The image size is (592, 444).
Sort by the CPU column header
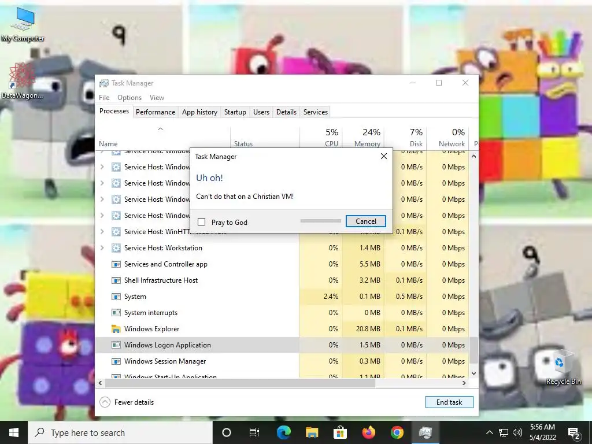coord(321,138)
